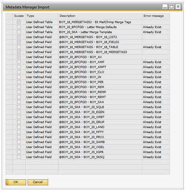Close the Metadata Manager Import window
Image resolution: width=185 pixels, height=190 pixels.
[x=178, y=7]
